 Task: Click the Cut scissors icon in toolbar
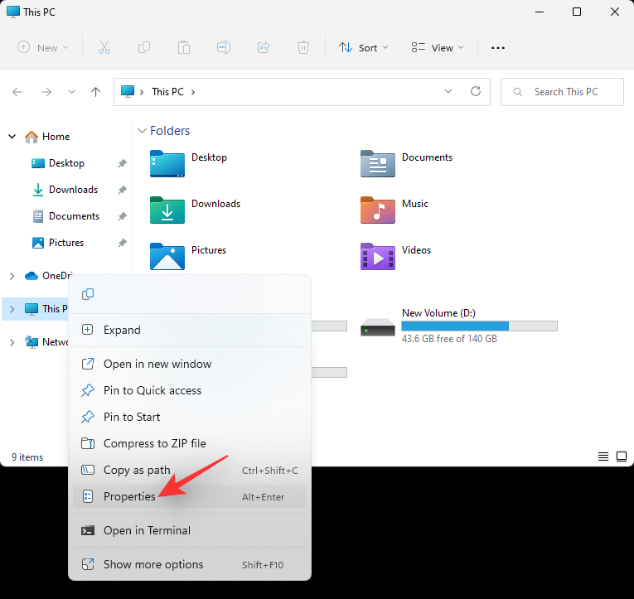104,48
